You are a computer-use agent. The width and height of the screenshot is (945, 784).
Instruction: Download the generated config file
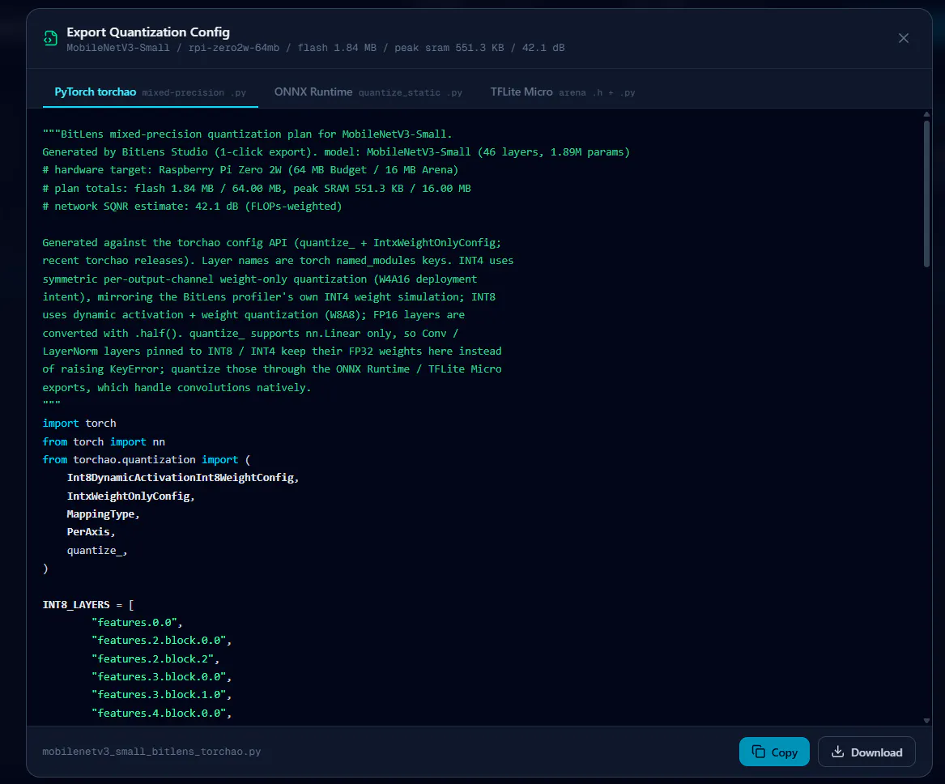coord(866,752)
